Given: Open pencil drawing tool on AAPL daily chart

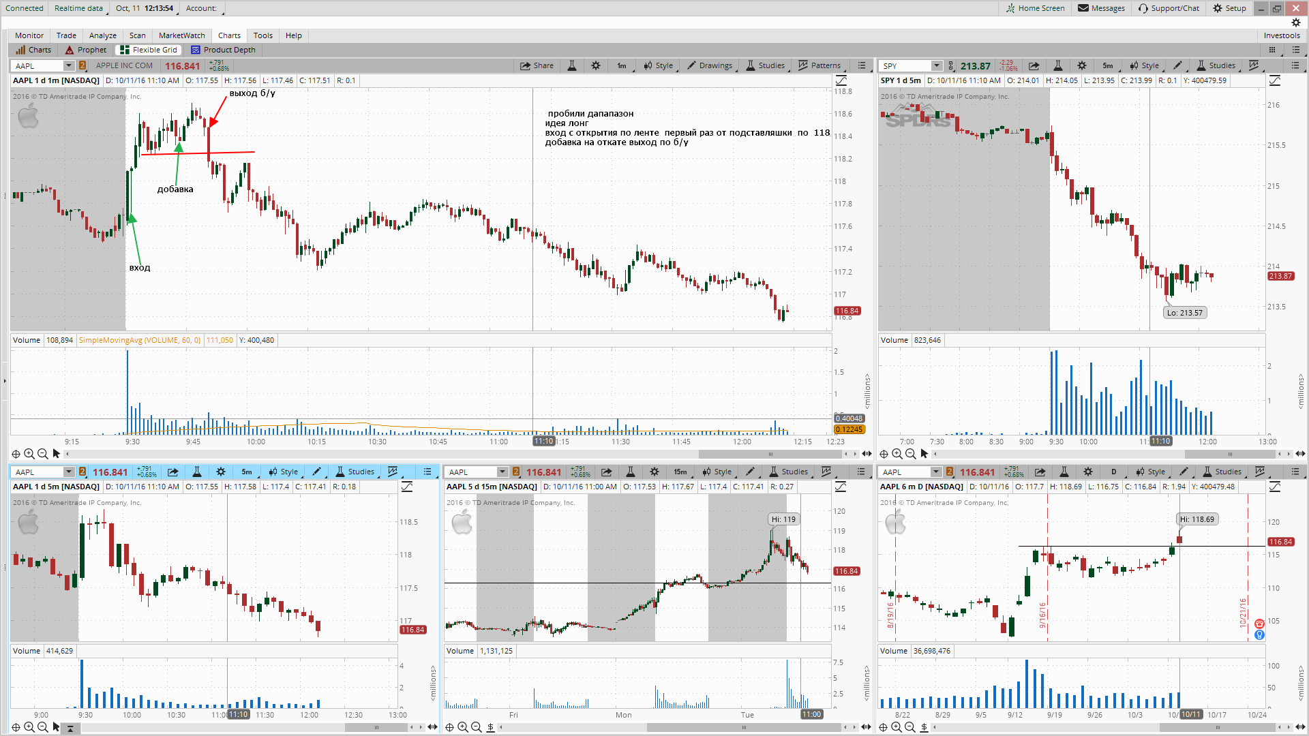Looking at the screenshot, I should [x=1184, y=472].
